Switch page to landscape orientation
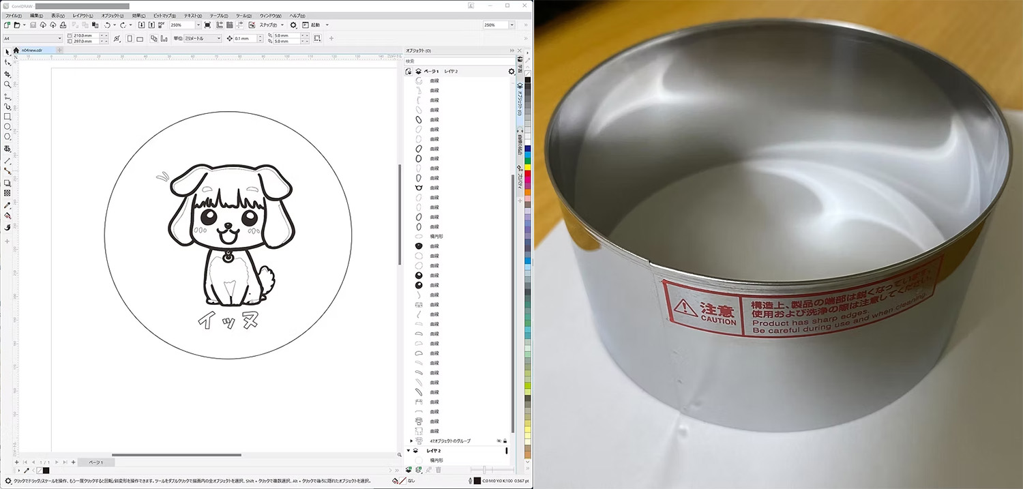1023x489 pixels. click(140, 39)
